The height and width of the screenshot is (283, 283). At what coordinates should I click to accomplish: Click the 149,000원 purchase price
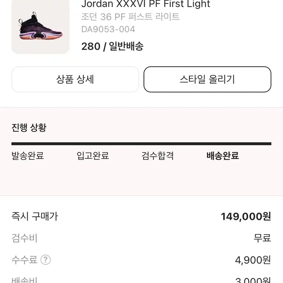click(x=246, y=217)
